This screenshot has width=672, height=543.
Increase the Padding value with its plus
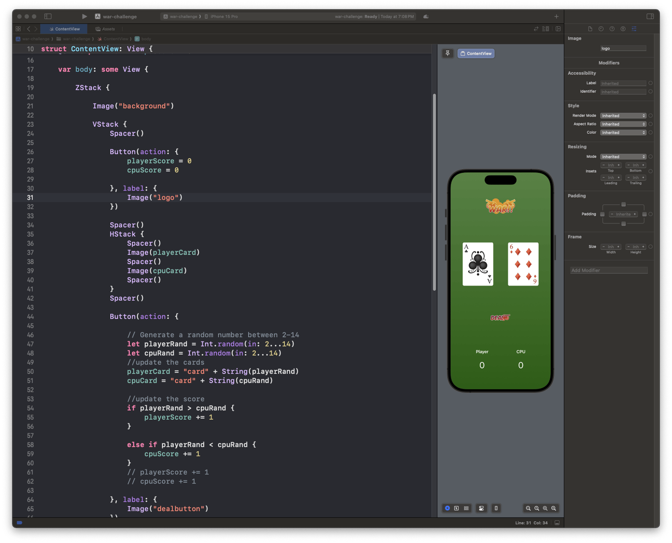click(635, 214)
